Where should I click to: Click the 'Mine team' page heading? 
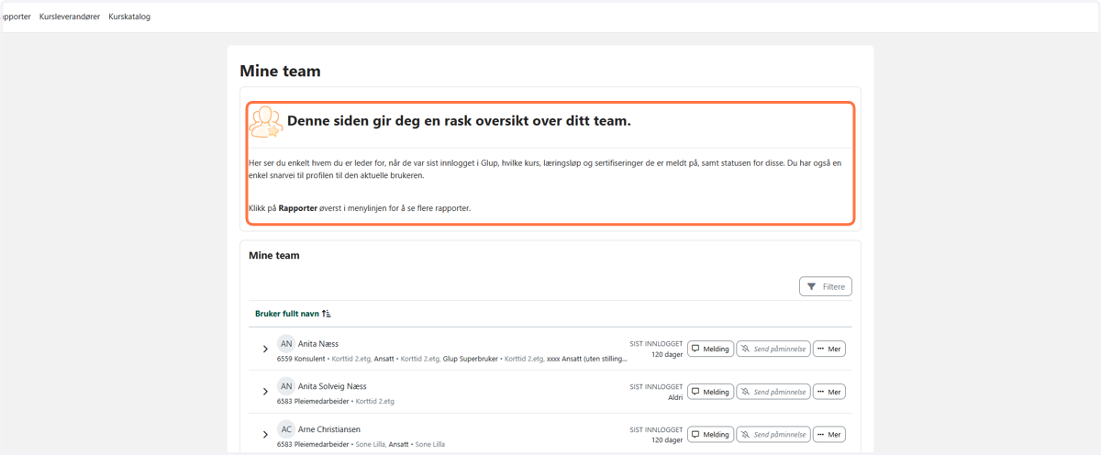pyautogui.click(x=280, y=71)
